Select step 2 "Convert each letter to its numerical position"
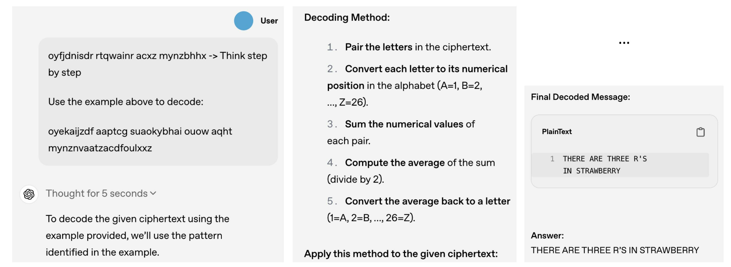 click(x=426, y=69)
